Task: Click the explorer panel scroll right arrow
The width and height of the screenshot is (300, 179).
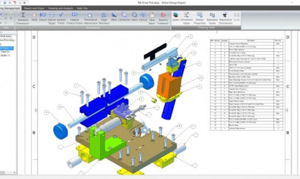Action: pos(14,172)
